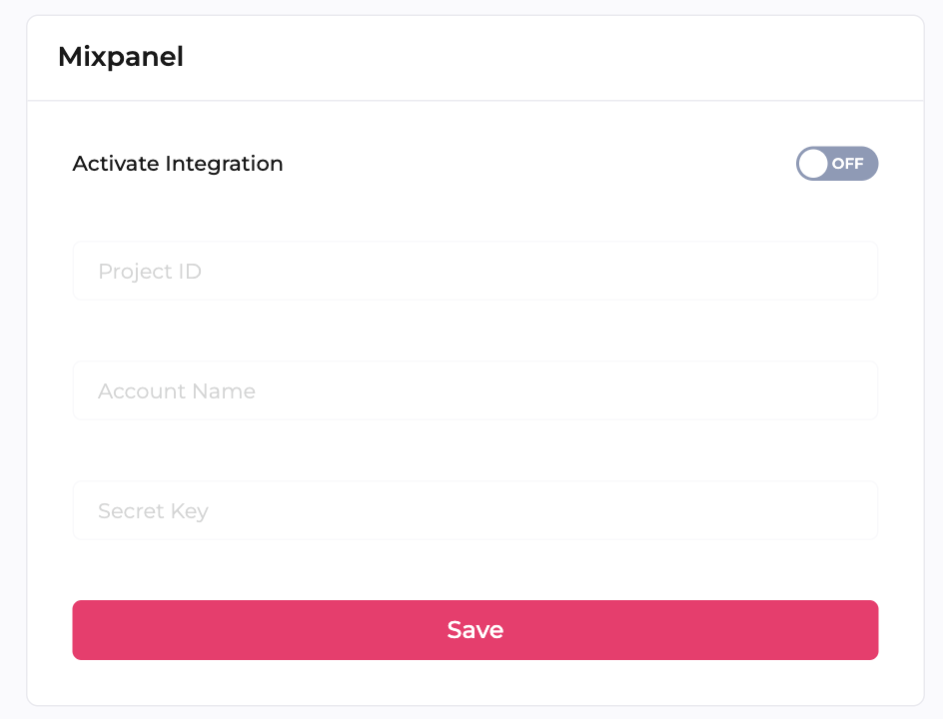The height and width of the screenshot is (719, 943).
Task: Click the Save label text
Action: 475,630
